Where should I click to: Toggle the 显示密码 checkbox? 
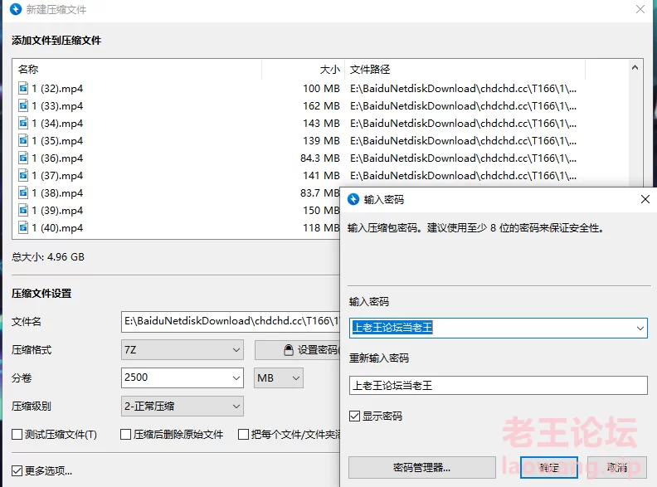pyautogui.click(x=354, y=416)
